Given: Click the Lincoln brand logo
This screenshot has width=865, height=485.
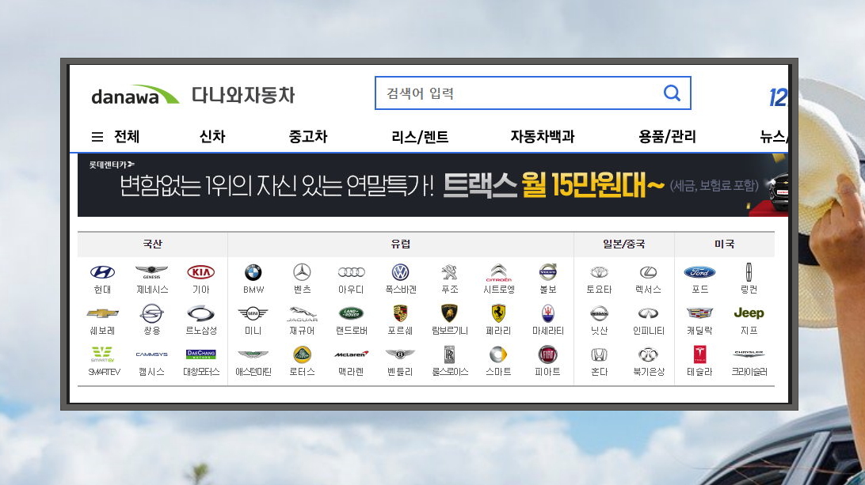Looking at the screenshot, I should pyautogui.click(x=749, y=272).
